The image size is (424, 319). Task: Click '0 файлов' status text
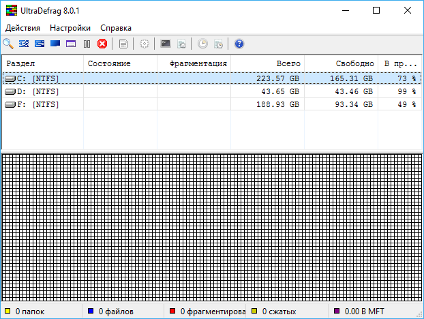click(116, 312)
